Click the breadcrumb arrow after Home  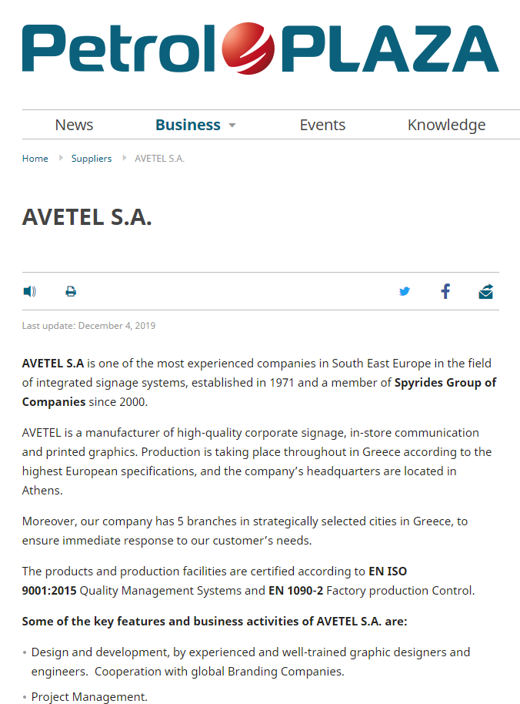(x=61, y=158)
